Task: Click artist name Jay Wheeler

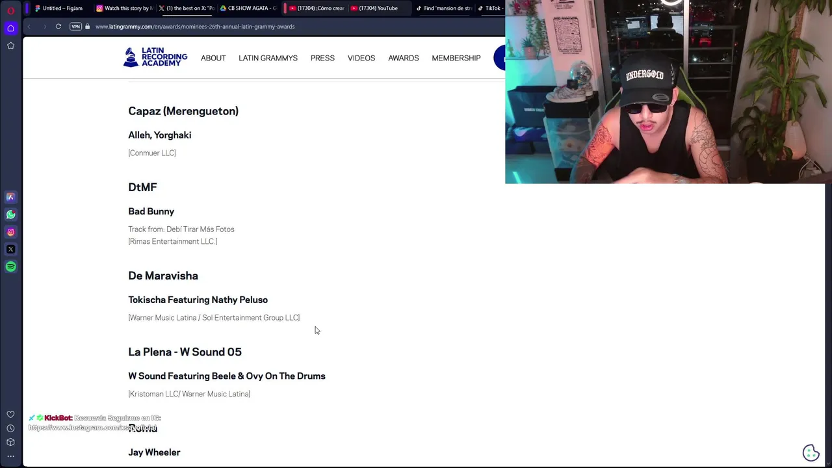Action: [154, 452]
